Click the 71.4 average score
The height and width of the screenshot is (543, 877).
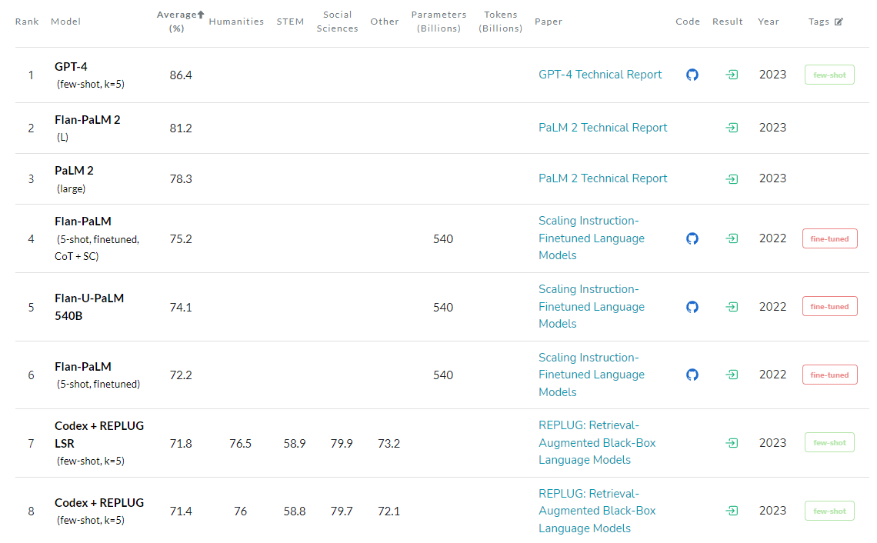point(181,511)
